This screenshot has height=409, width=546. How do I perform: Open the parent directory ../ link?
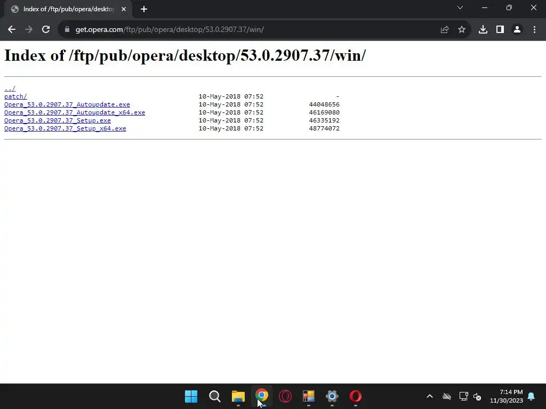tap(10, 88)
